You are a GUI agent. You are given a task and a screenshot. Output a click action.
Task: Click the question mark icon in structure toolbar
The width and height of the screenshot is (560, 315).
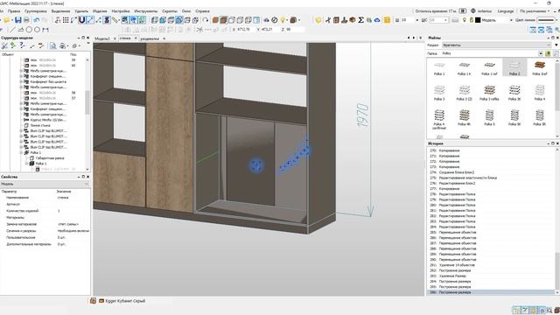tap(23, 45)
